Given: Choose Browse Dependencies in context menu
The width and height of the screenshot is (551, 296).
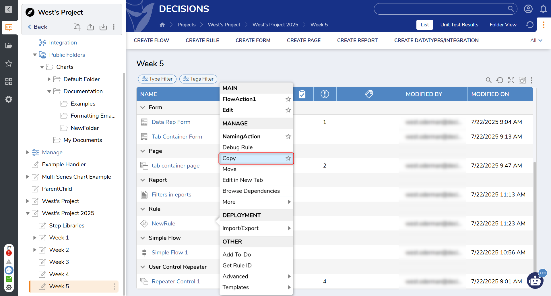Looking at the screenshot, I should coord(251,191).
